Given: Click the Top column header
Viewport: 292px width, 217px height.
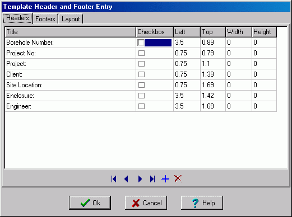Looking at the screenshot, I should pos(213,32).
